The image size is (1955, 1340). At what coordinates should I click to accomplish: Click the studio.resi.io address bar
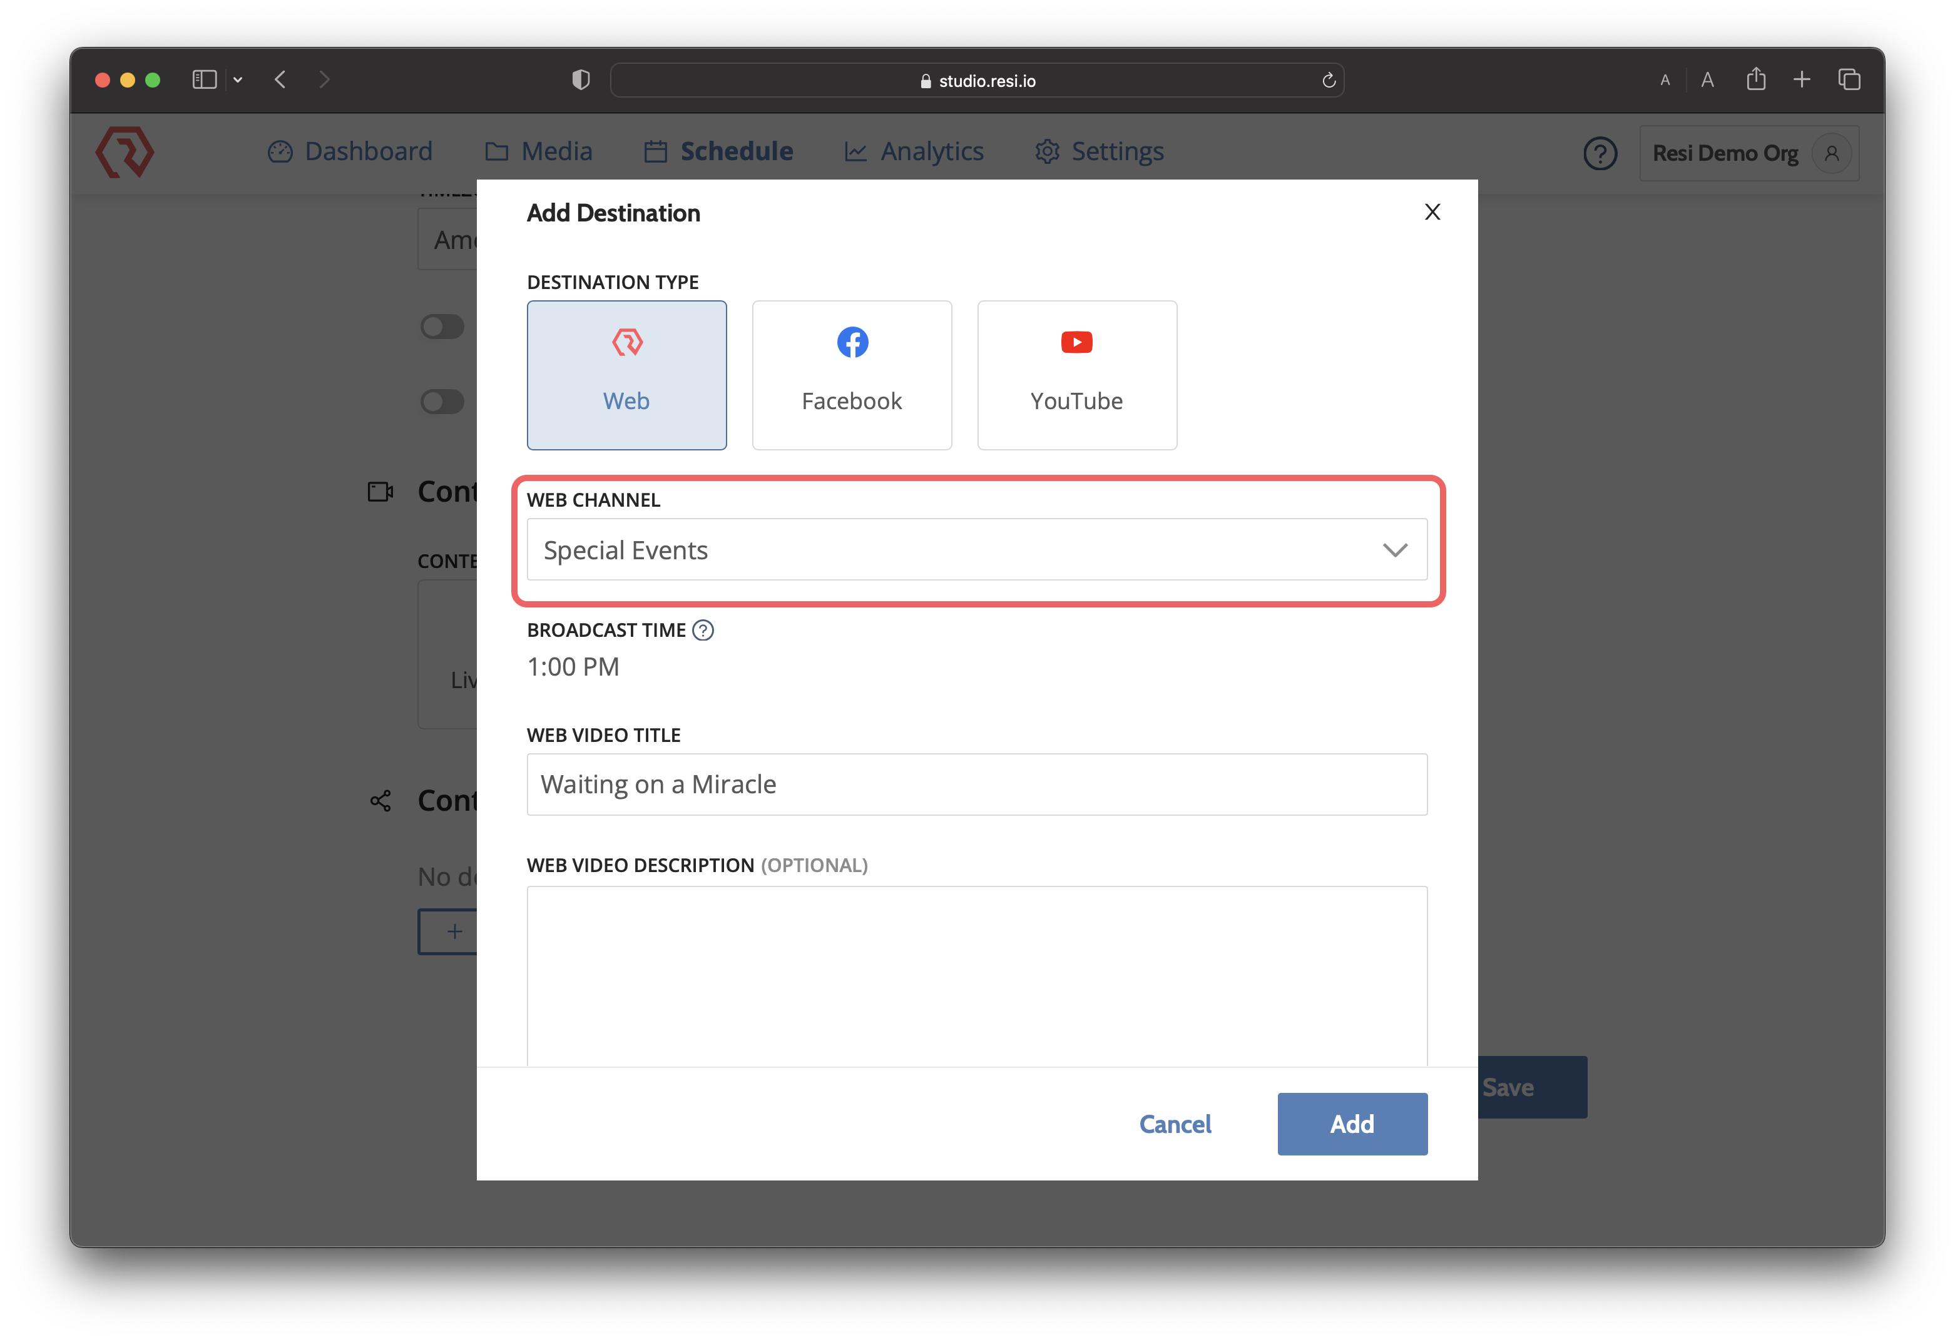[977, 80]
